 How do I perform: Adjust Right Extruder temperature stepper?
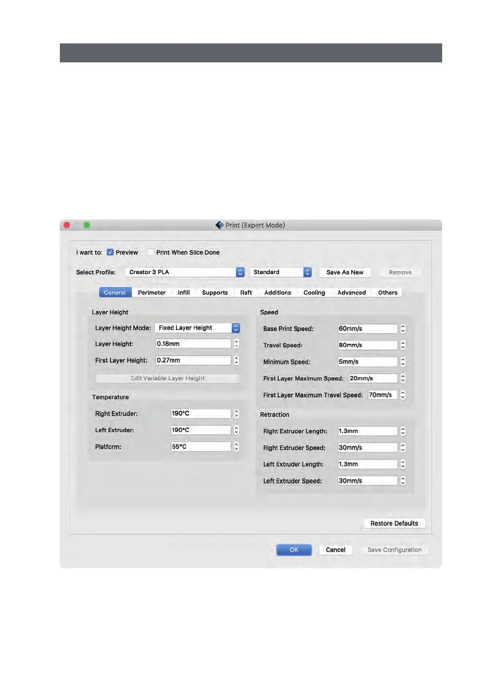tap(236, 413)
